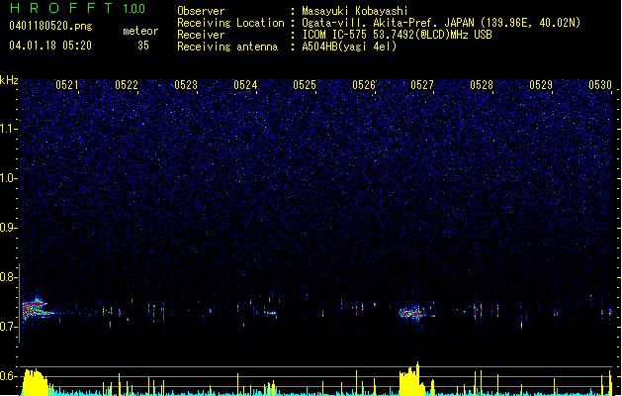This screenshot has width=622, height=396.
Task: Click the 'Receiver' field label
Action: pyautogui.click(x=201, y=35)
